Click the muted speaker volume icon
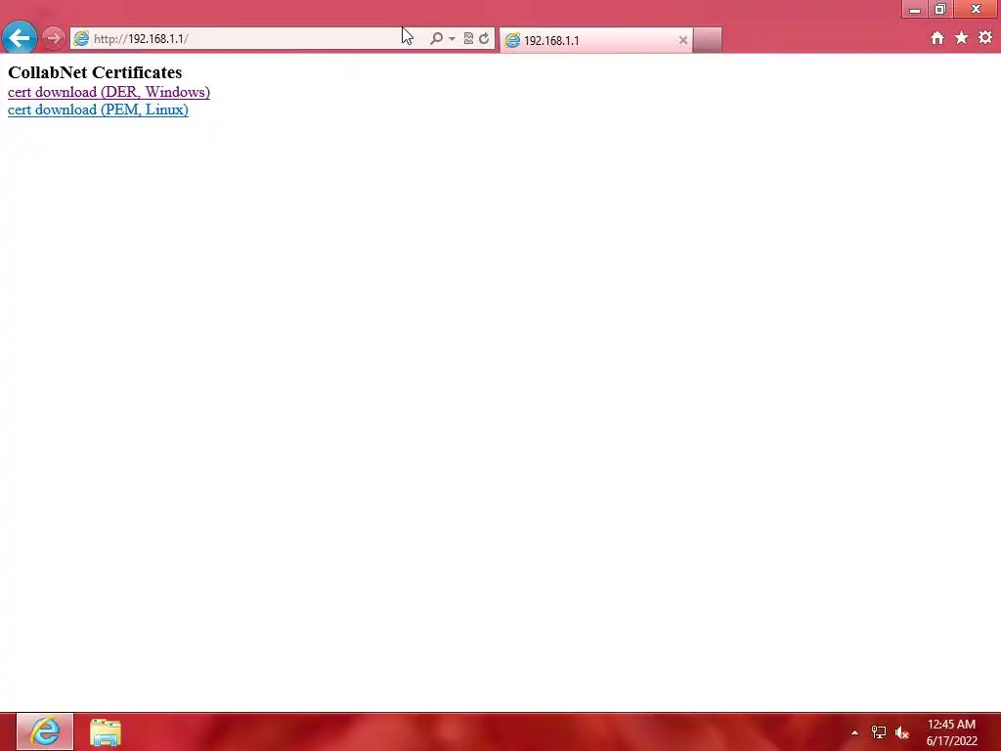 (901, 732)
